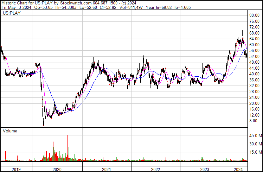Screen dimensions: 263x172
Task: Click the tallest red volume spike in 2020
Action: pyautogui.click(x=68, y=148)
